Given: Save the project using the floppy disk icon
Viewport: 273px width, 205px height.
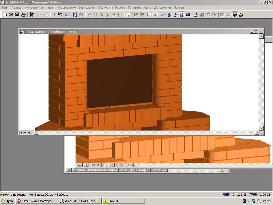Looking at the screenshot, I should (x=17, y=15).
